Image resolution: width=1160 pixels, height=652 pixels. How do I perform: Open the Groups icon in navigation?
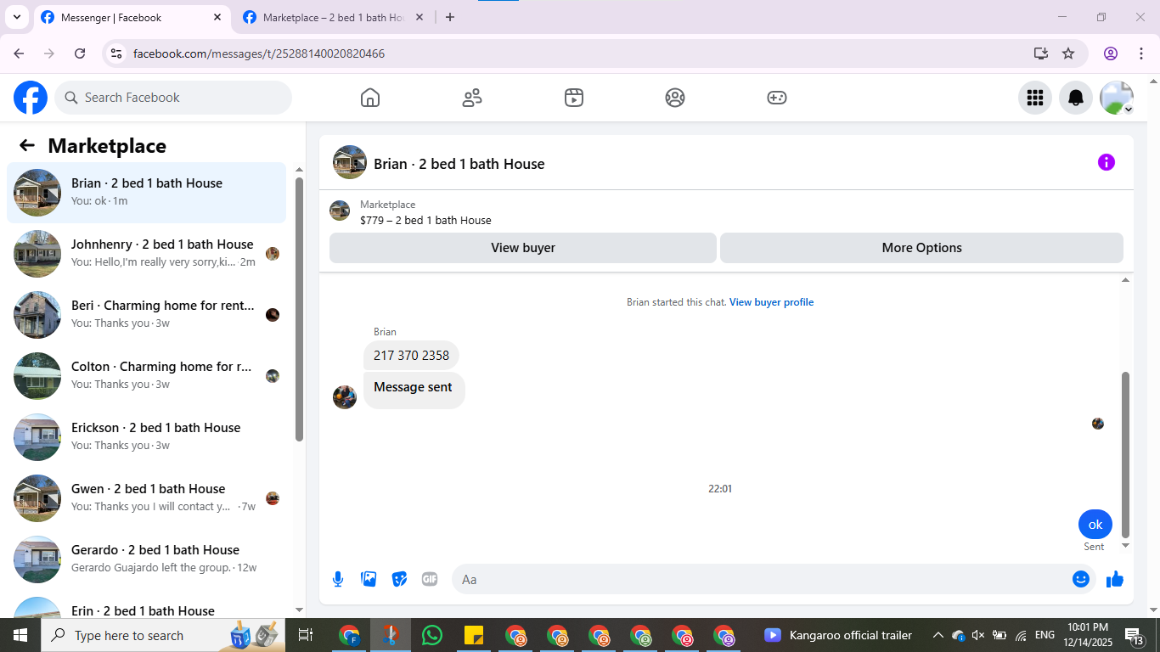click(x=675, y=98)
